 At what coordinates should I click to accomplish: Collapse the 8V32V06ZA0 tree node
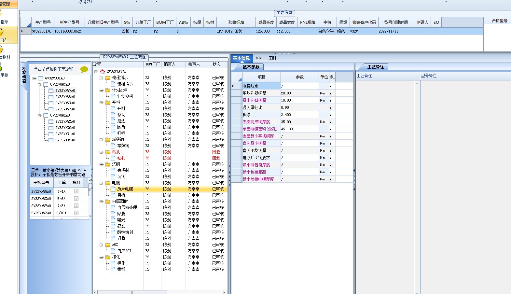(x=39, y=115)
